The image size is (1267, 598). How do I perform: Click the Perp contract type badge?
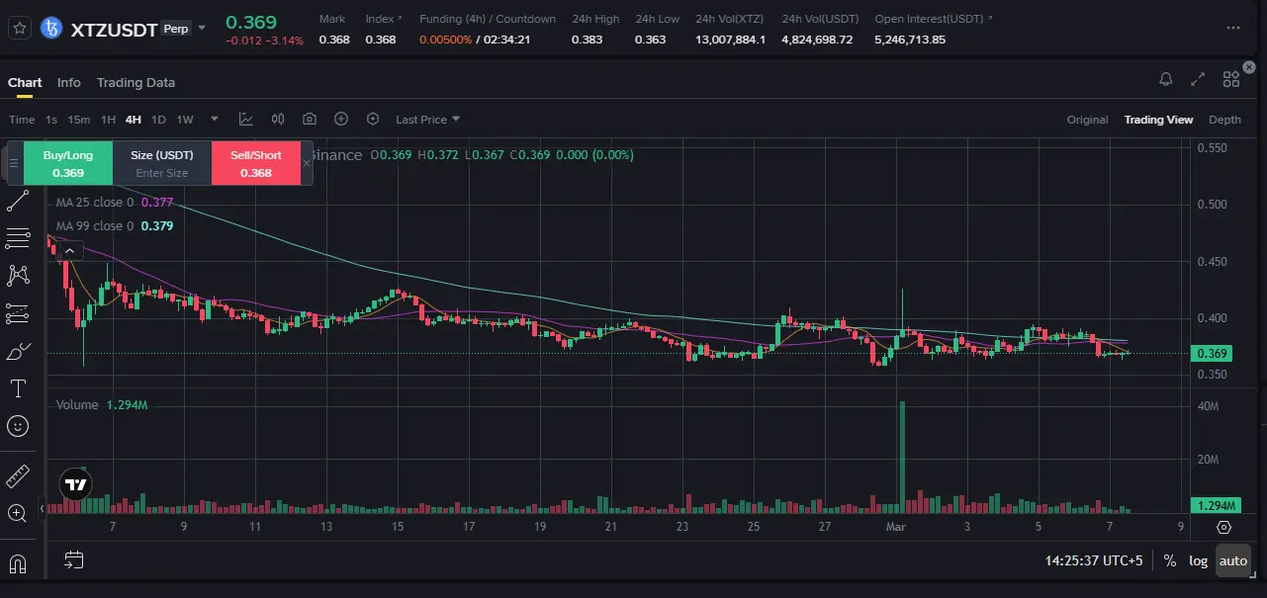[x=176, y=29]
